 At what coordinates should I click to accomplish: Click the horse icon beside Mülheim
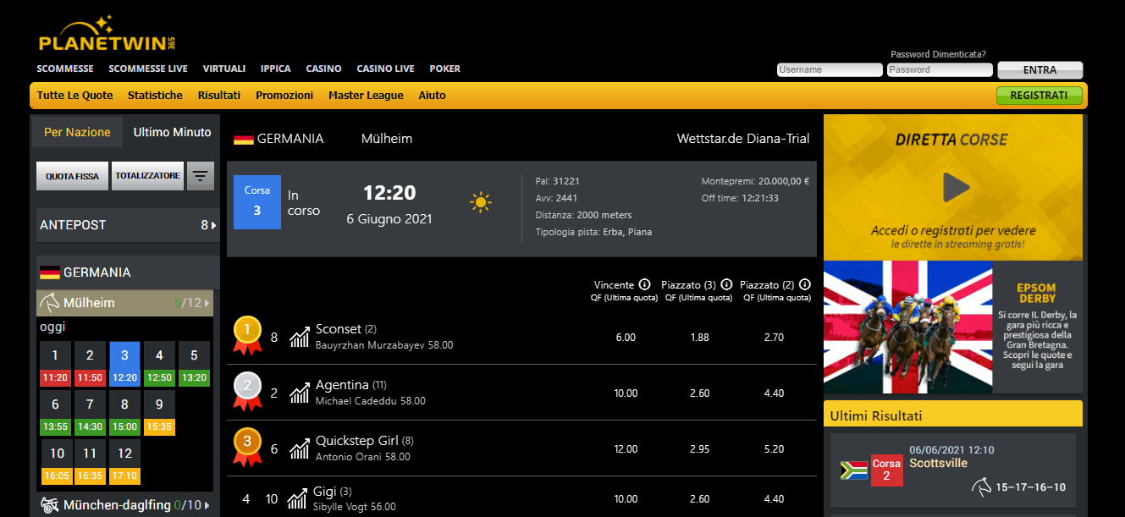[50, 303]
